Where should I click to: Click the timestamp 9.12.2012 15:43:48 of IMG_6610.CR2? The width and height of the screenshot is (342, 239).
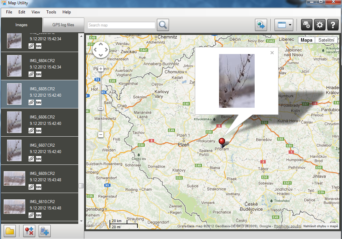tap(45, 208)
